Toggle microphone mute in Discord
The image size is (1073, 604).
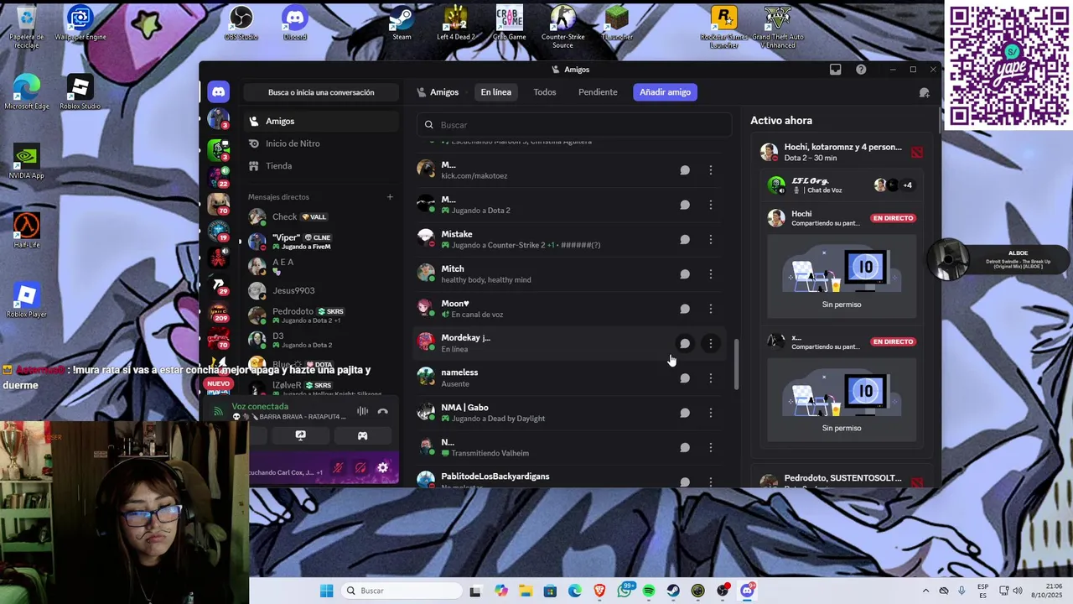point(338,468)
